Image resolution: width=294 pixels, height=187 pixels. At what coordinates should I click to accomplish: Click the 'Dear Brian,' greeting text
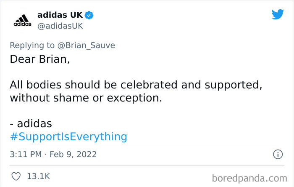click(x=39, y=59)
